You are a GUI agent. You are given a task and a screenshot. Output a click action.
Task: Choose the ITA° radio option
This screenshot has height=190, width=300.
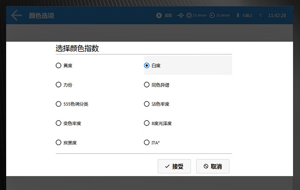(147, 143)
